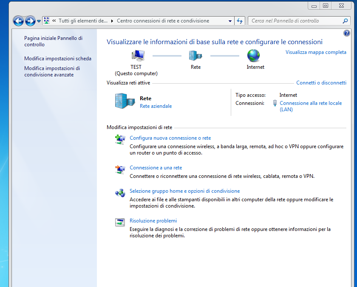Click the Rete network icon in map

(195, 55)
